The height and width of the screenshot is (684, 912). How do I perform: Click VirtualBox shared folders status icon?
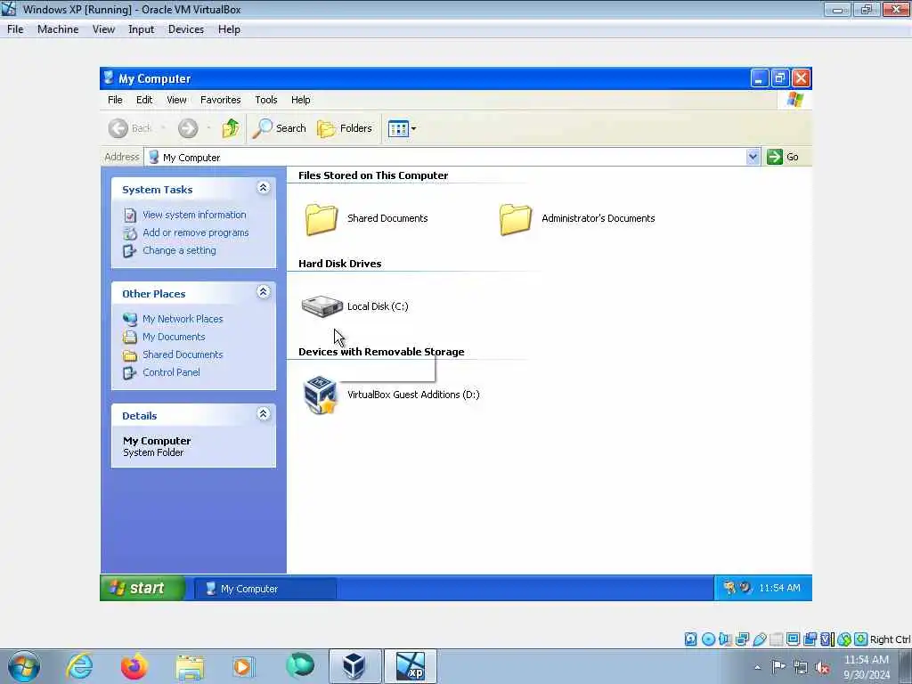776,639
